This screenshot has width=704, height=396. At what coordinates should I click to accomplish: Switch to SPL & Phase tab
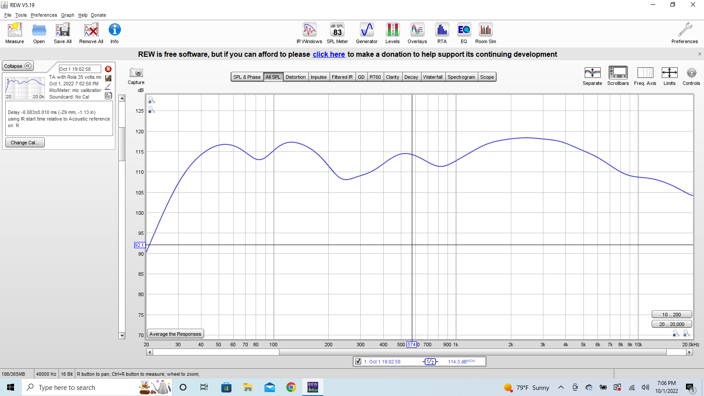(247, 77)
